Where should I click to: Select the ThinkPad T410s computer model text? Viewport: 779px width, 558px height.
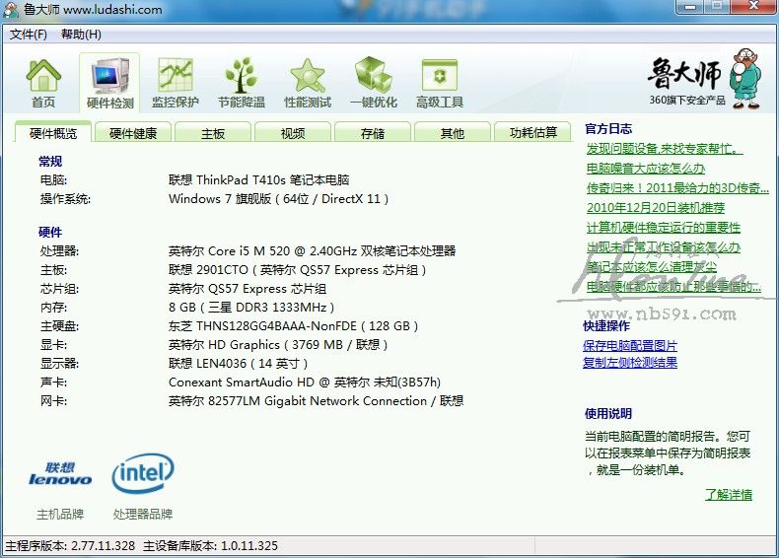258,179
